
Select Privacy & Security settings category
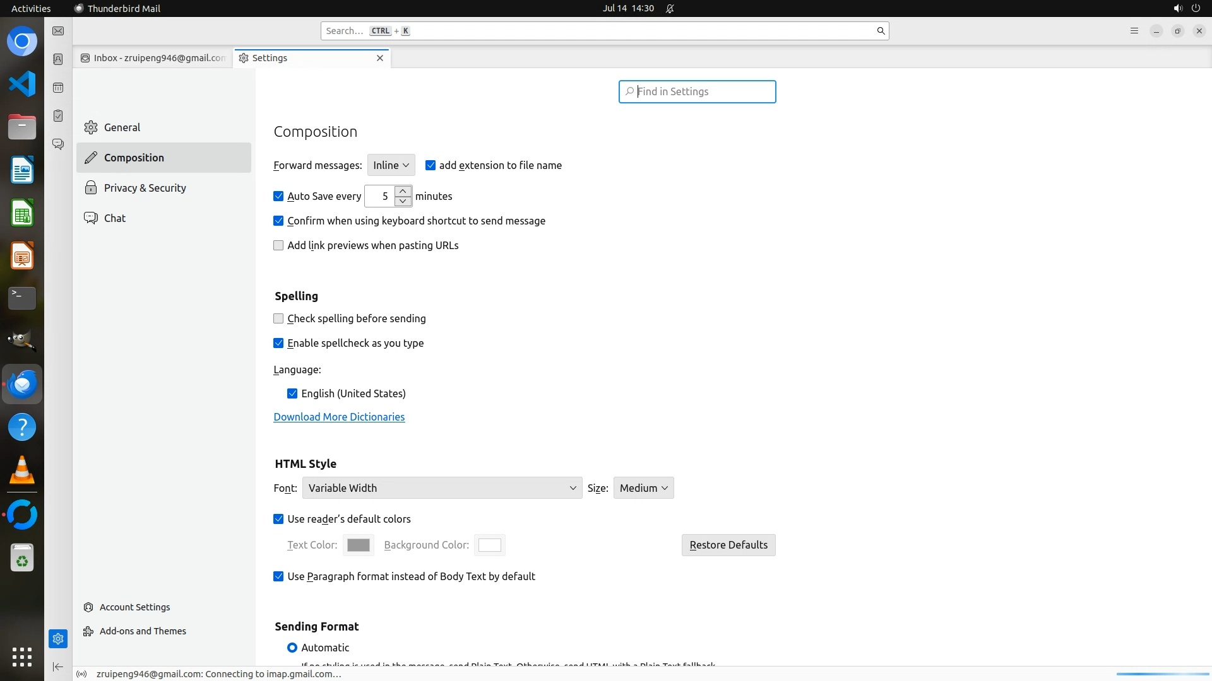(145, 189)
